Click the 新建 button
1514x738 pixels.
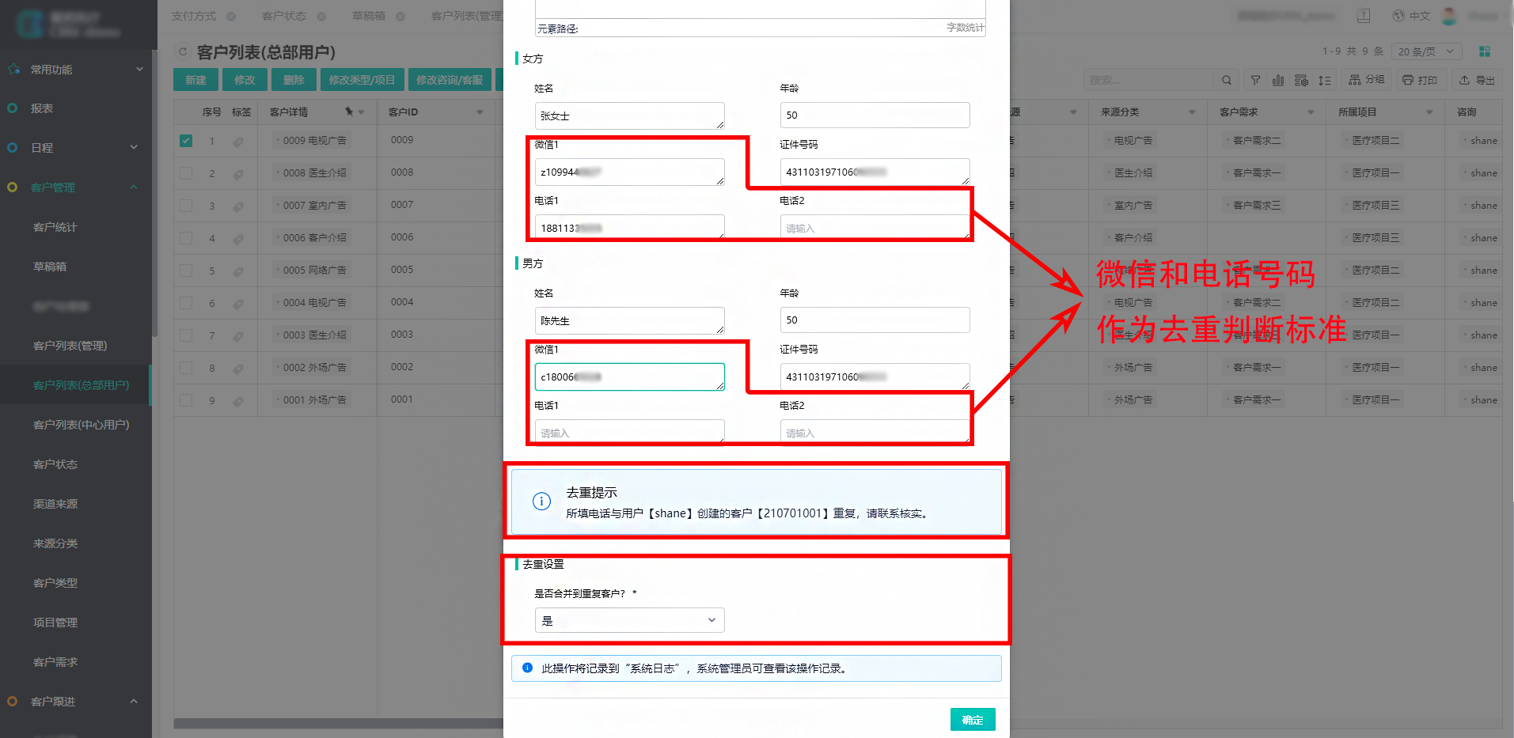pos(195,80)
